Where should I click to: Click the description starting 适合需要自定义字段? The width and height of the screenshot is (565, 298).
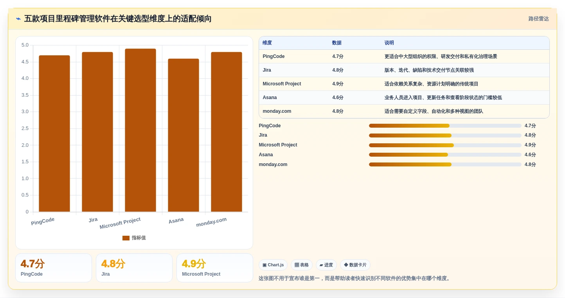(434, 111)
